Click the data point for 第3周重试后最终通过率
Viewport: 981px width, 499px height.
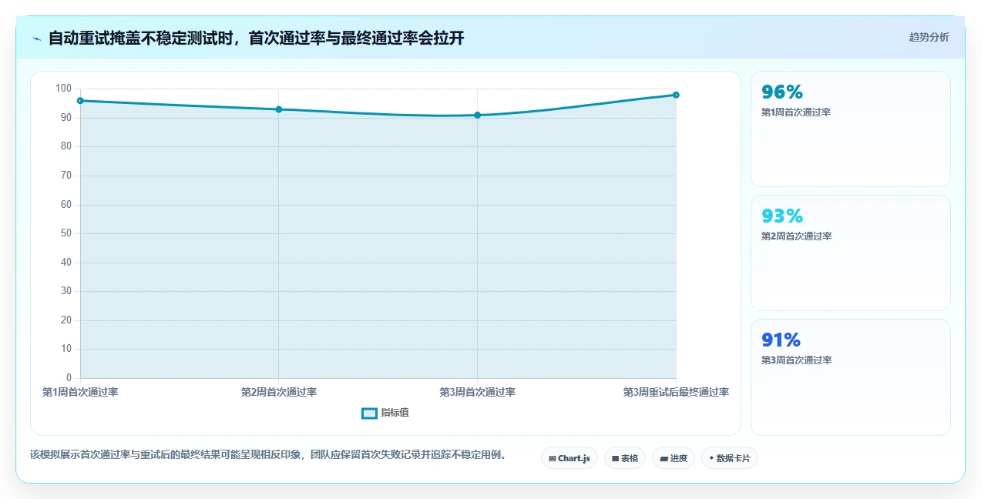pos(676,95)
